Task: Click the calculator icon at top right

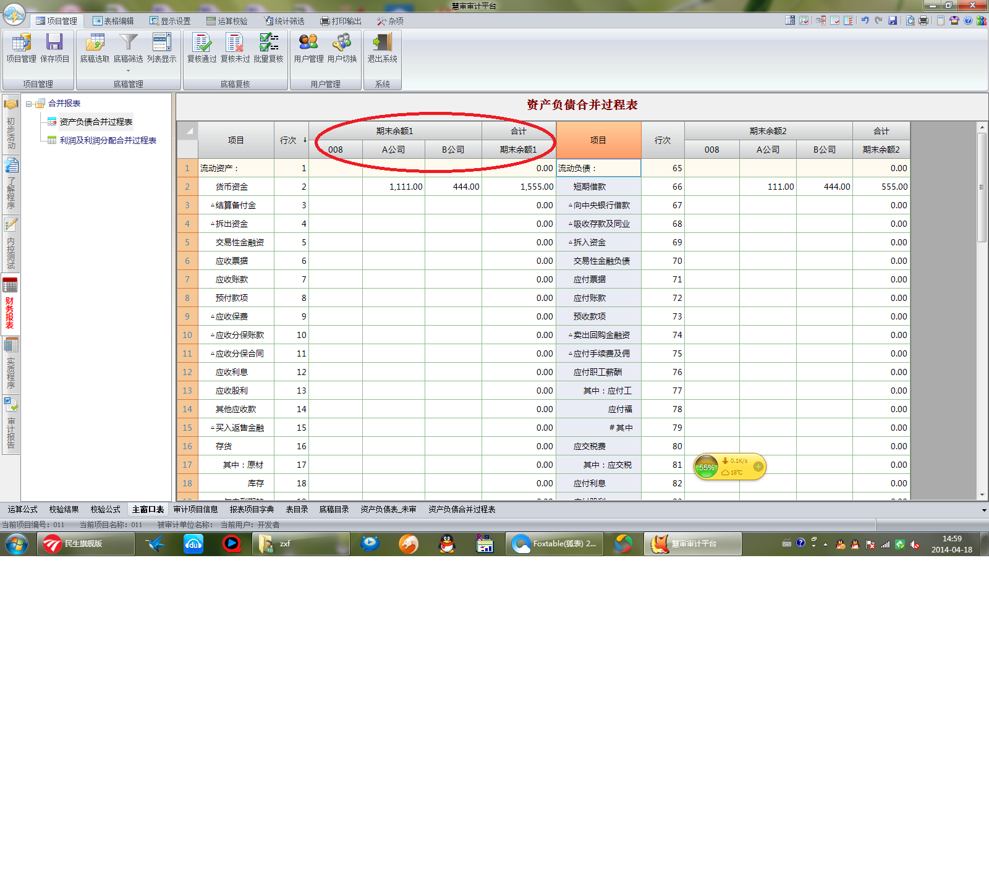Action: [x=940, y=20]
